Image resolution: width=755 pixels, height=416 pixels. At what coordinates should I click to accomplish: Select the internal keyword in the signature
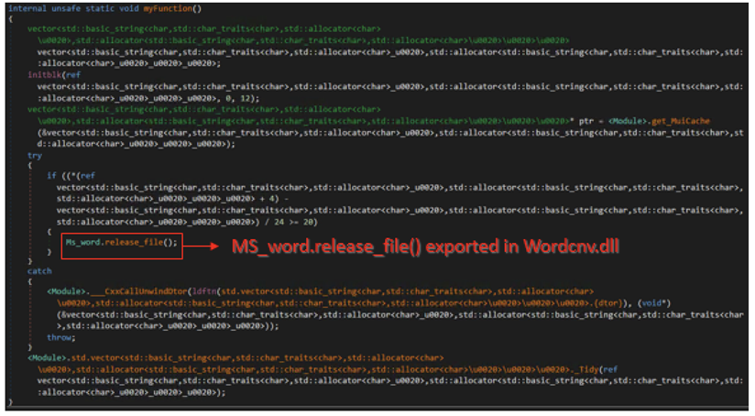pos(27,8)
